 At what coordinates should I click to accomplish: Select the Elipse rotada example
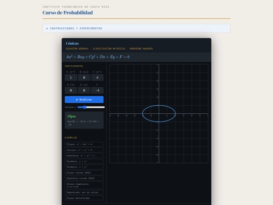click(x=84, y=173)
